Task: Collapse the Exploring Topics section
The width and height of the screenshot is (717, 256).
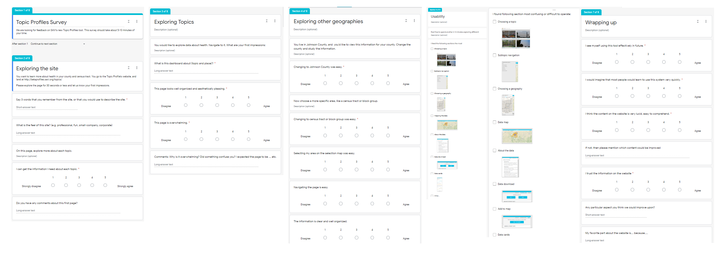Action: pyautogui.click(x=267, y=21)
